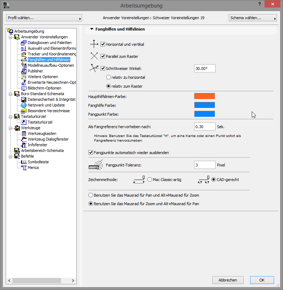
Task: Select CAD-gerecht drawing method
Action: pyautogui.click(x=213, y=180)
